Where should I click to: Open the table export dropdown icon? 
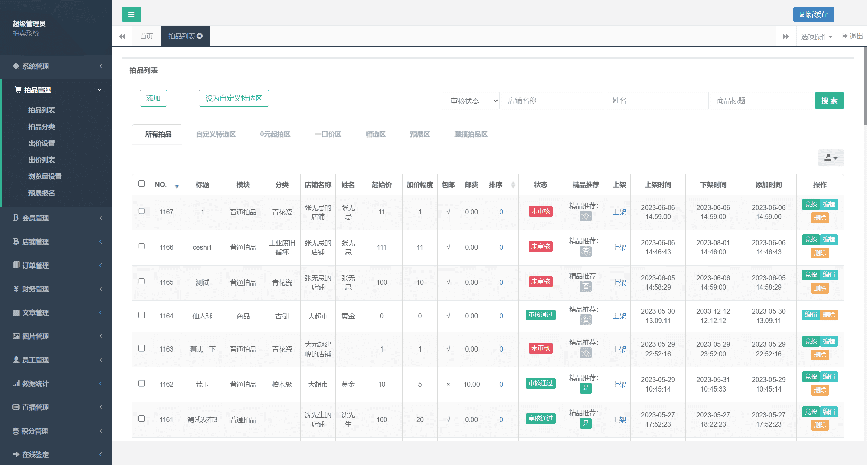click(x=830, y=158)
